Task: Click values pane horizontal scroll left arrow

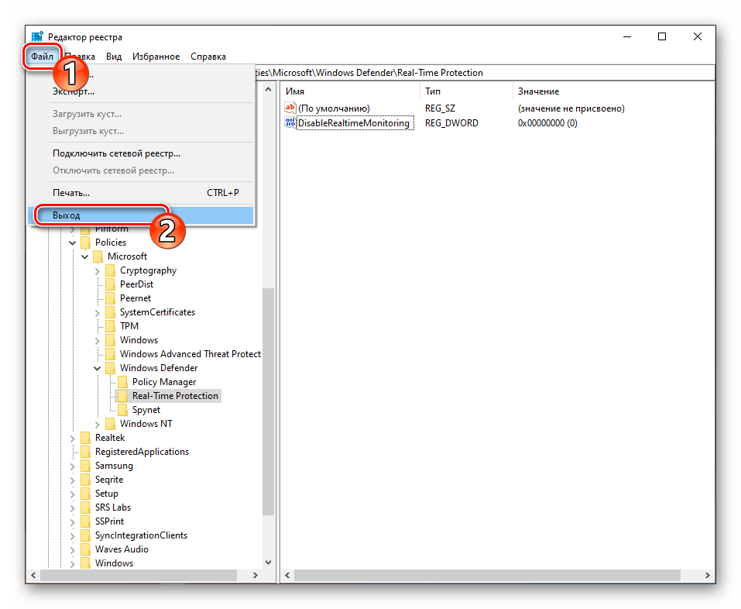Action: click(x=287, y=576)
